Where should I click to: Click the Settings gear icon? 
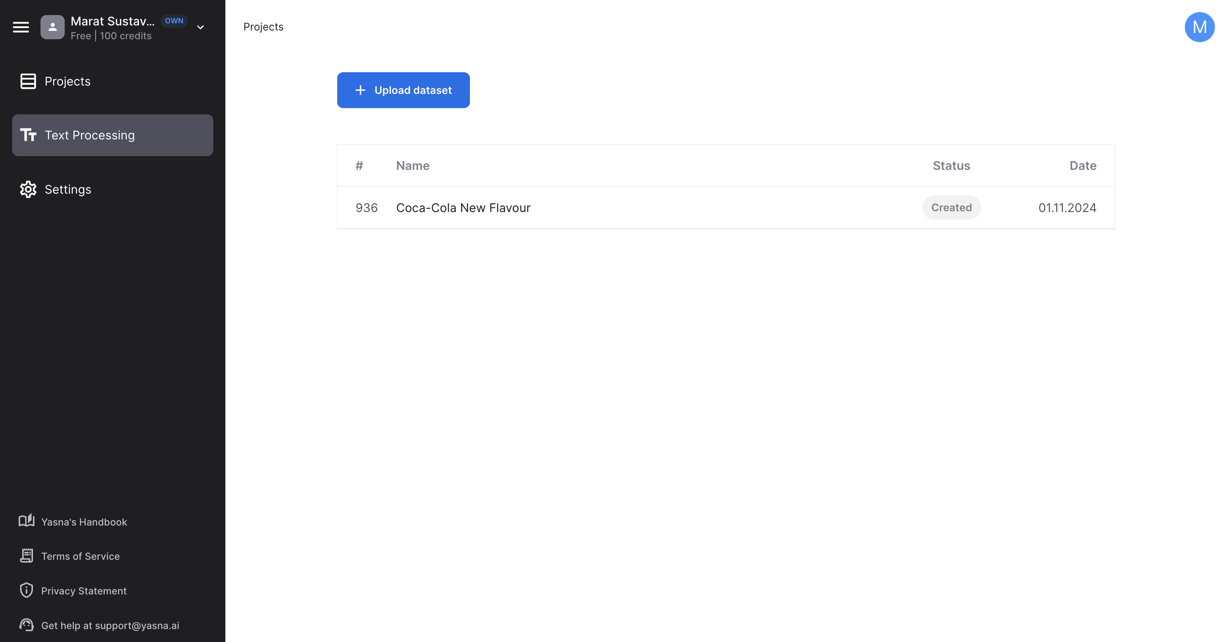[x=28, y=190]
